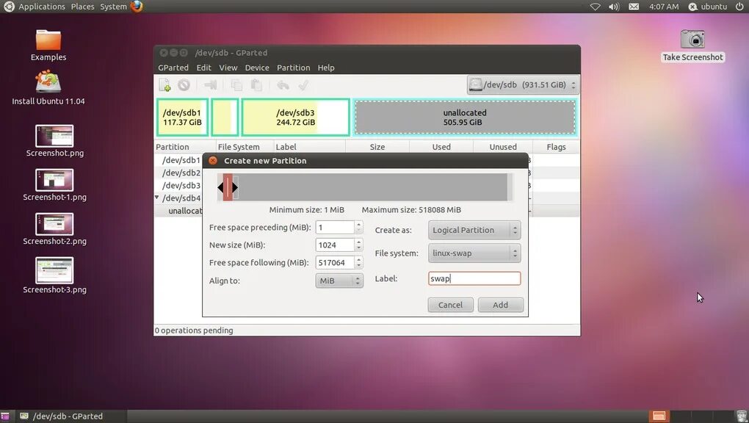Click the Cancel button
The height and width of the screenshot is (423, 749).
[450, 305]
